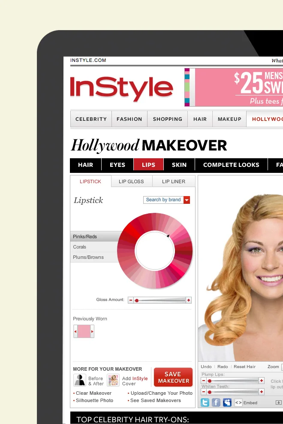This screenshot has width=283, height=424.
Task: Select Corals color family
Action: [94, 247]
